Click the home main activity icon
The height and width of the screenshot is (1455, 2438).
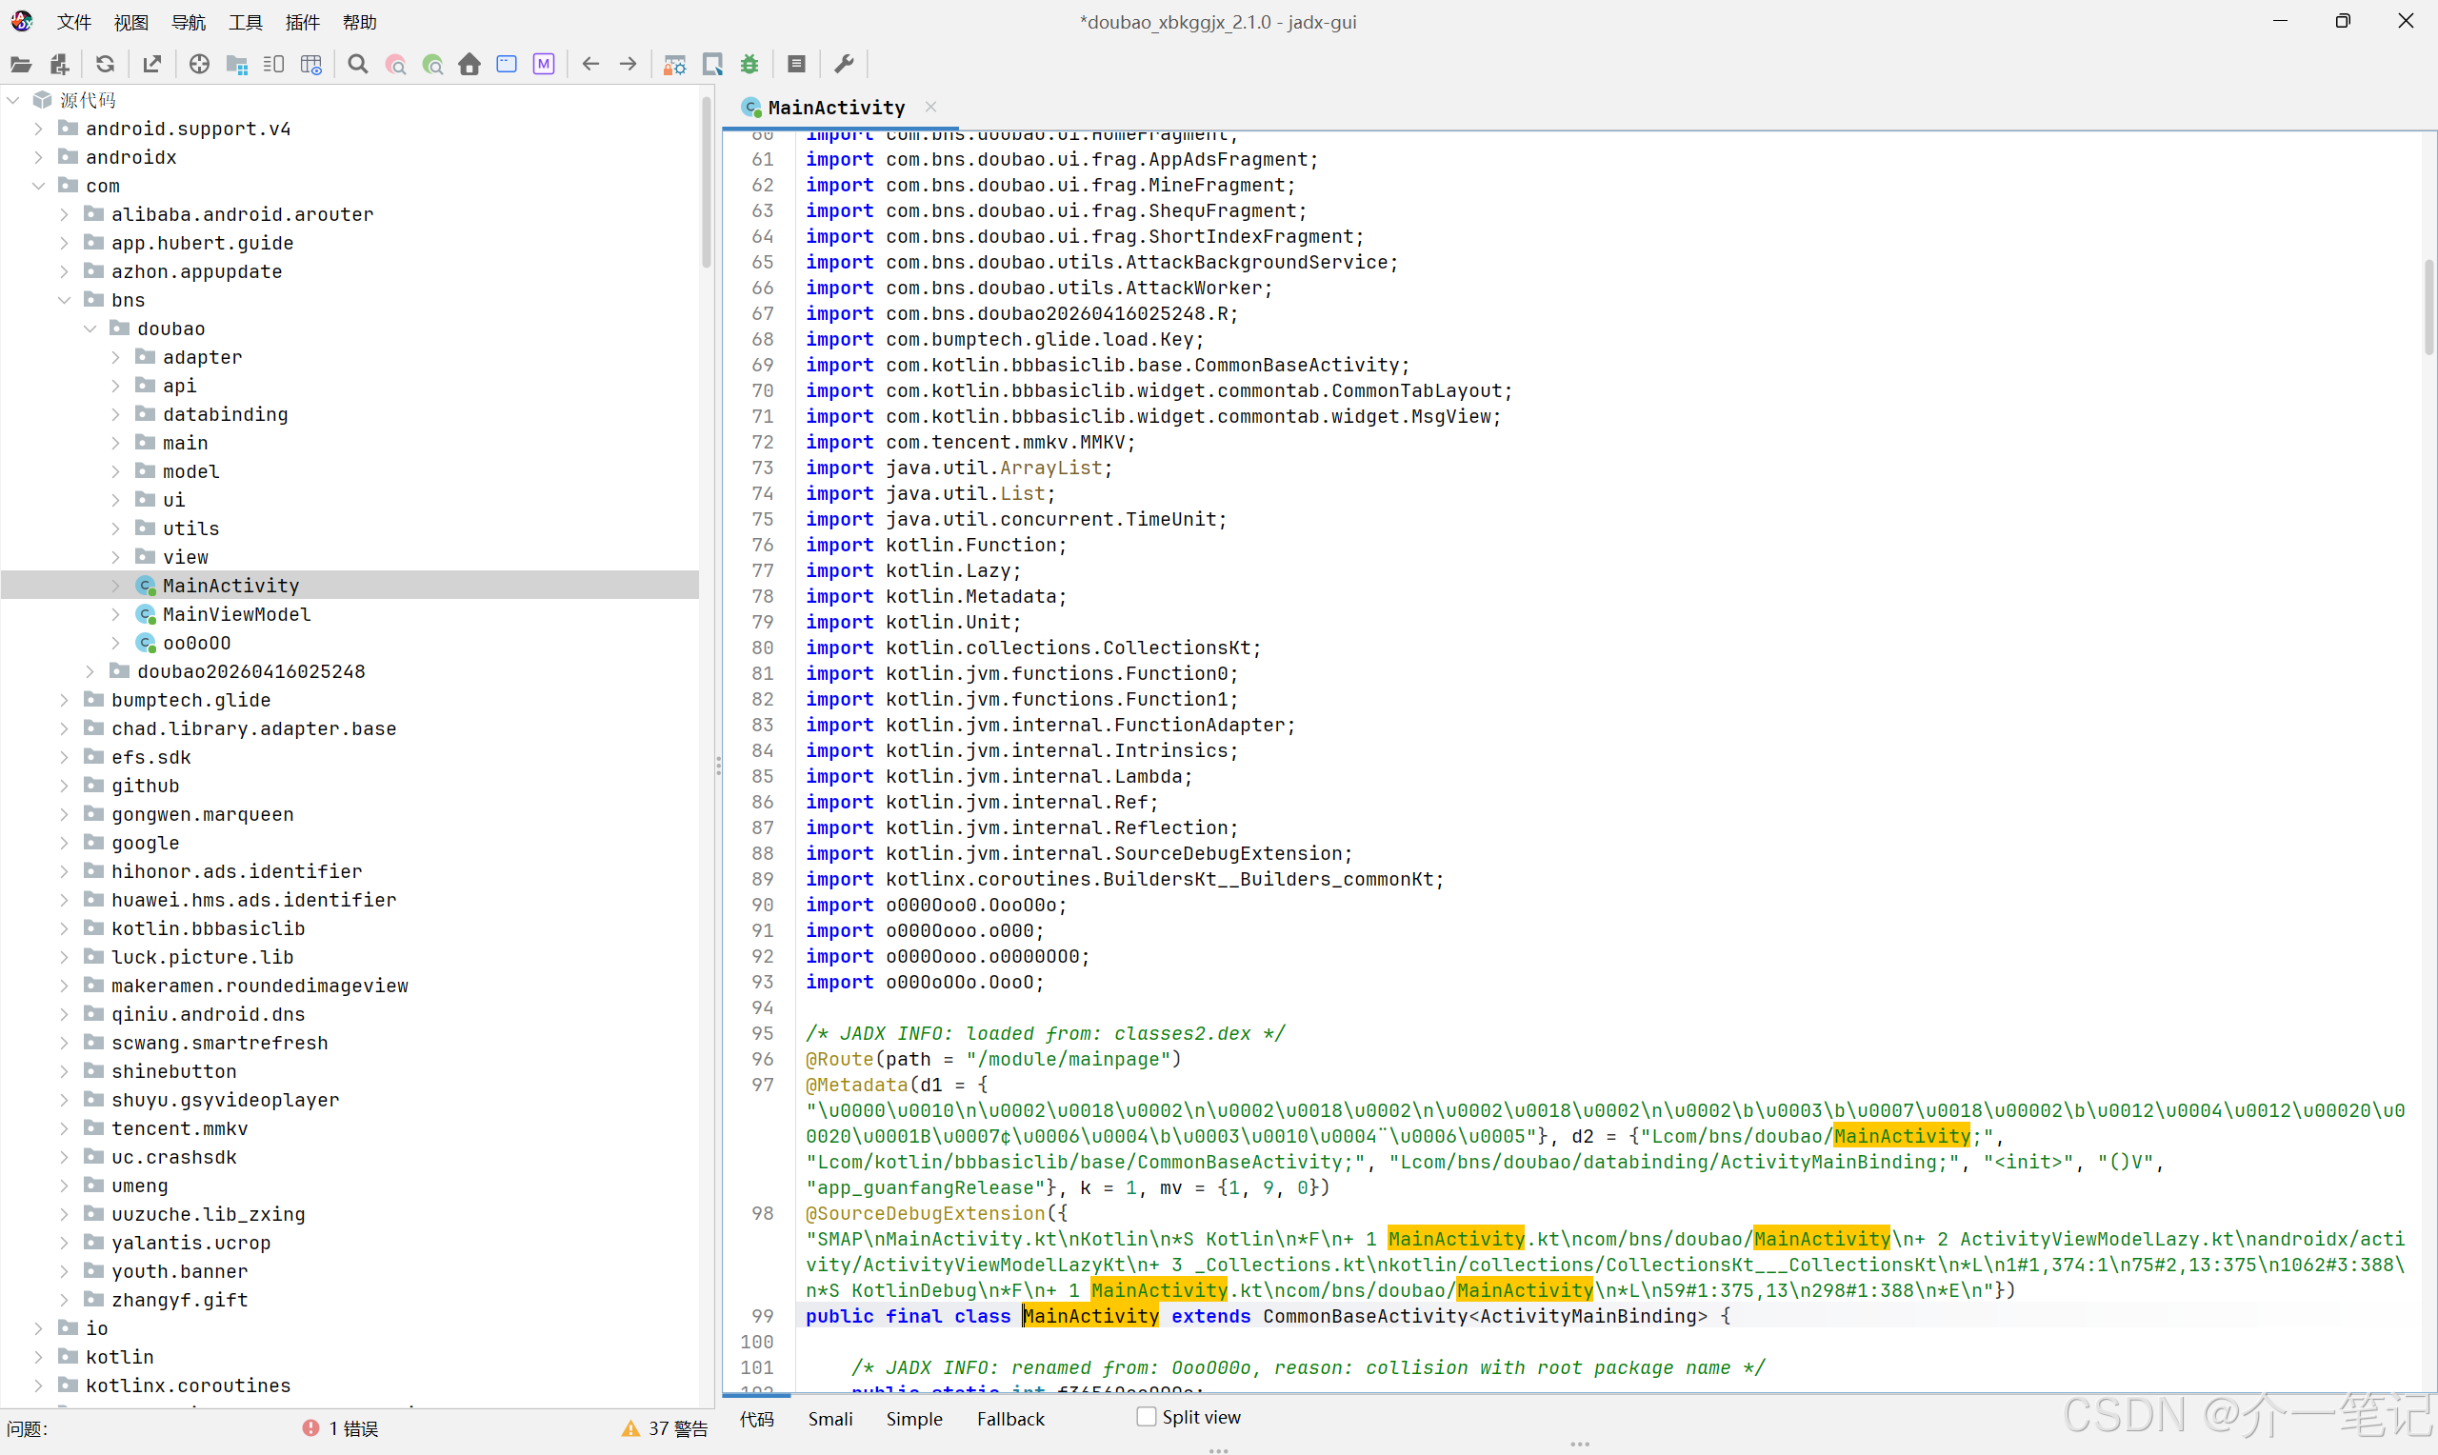coord(470,65)
